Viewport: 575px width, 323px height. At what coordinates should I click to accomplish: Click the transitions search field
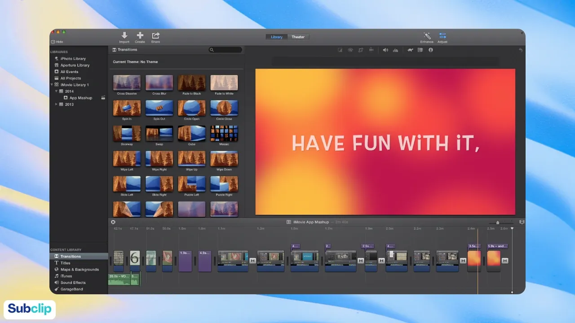(226, 50)
